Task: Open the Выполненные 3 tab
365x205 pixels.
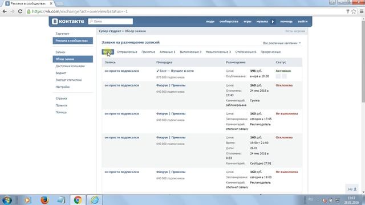Action: [x=190, y=52]
